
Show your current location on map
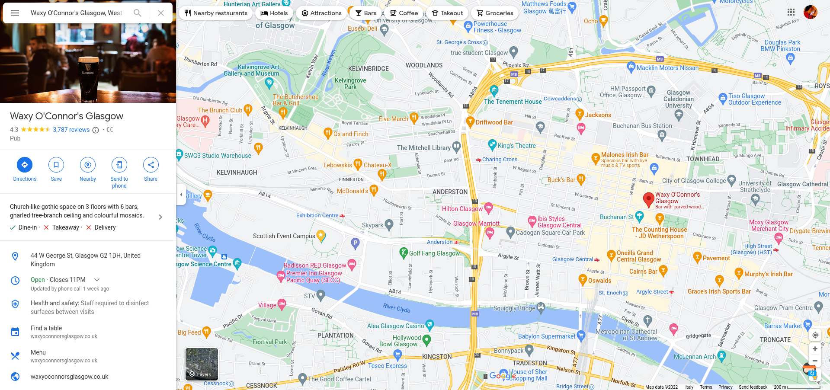pos(815,335)
